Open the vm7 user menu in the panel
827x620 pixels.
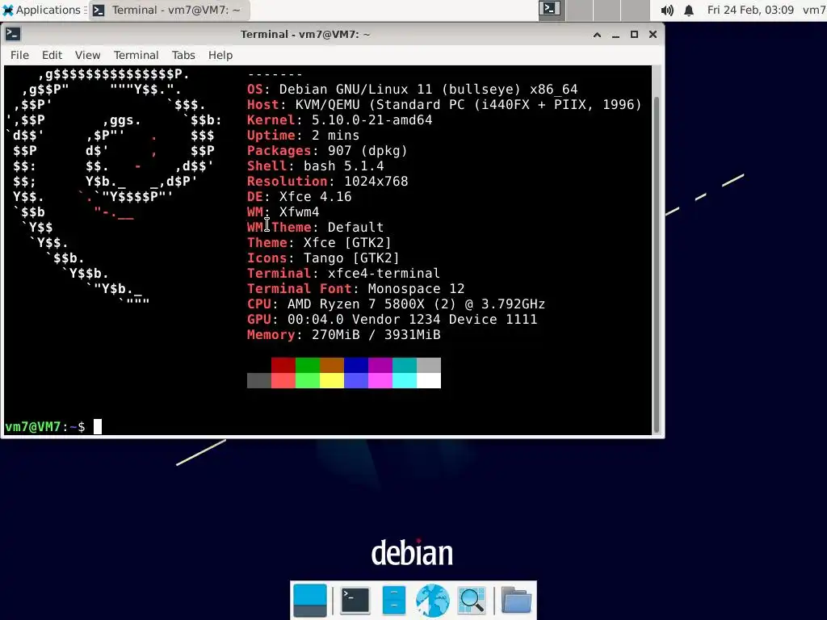click(814, 10)
